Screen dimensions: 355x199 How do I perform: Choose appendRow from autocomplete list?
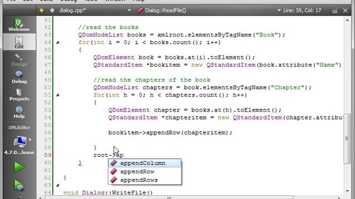point(145,172)
